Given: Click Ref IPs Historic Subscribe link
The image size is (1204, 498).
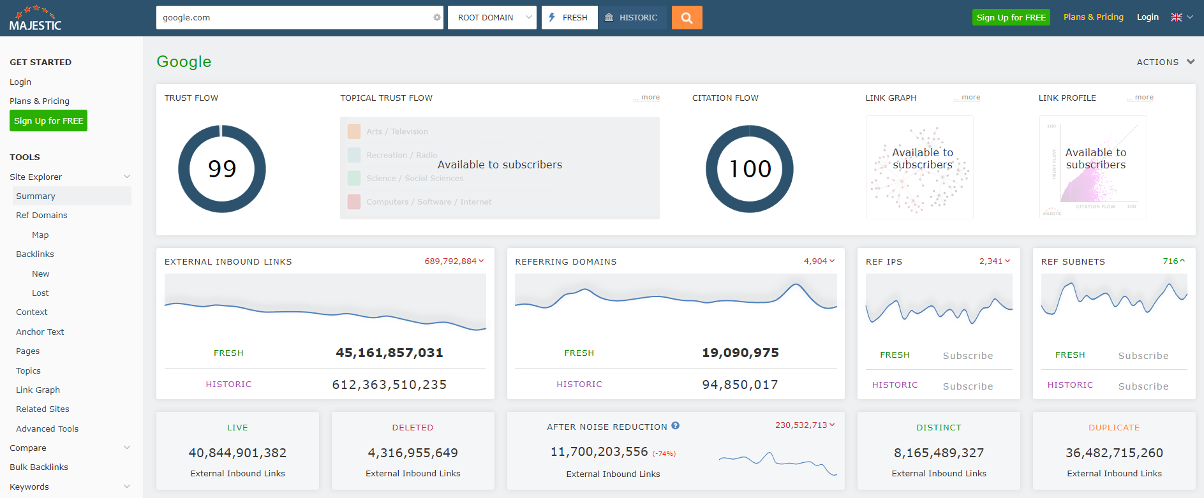Looking at the screenshot, I should coord(968,386).
